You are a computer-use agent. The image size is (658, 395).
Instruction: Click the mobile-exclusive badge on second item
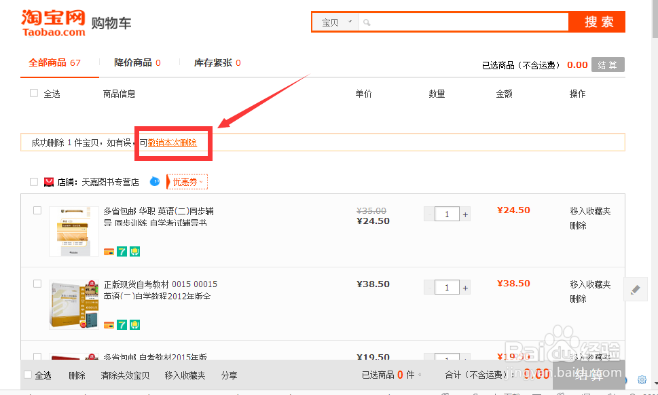click(134, 325)
